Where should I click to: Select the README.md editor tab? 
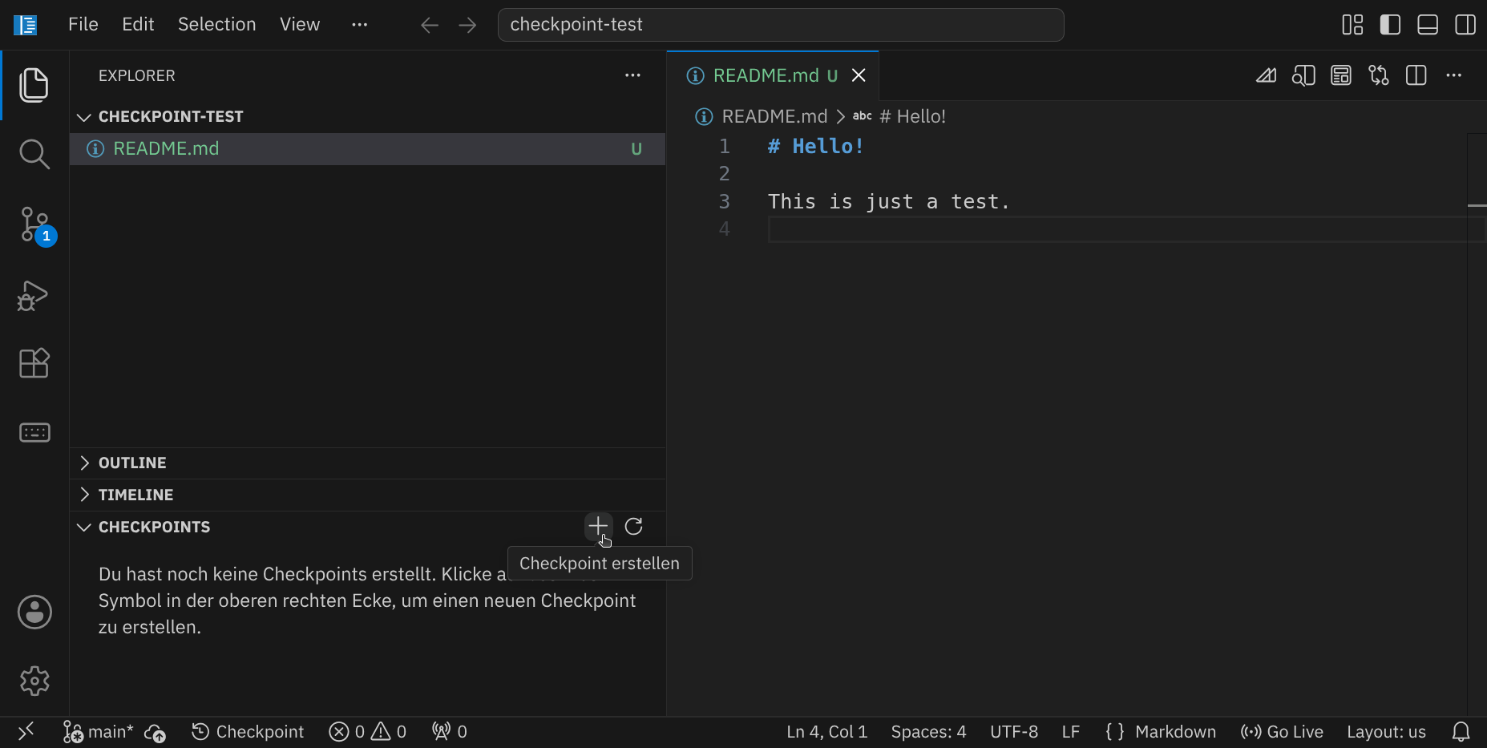click(x=773, y=75)
